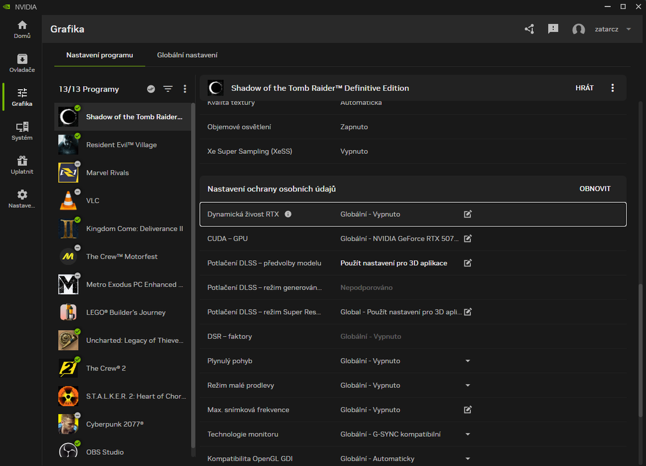Click Nepodporováno value text
646x466 pixels.
coord(366,287)
